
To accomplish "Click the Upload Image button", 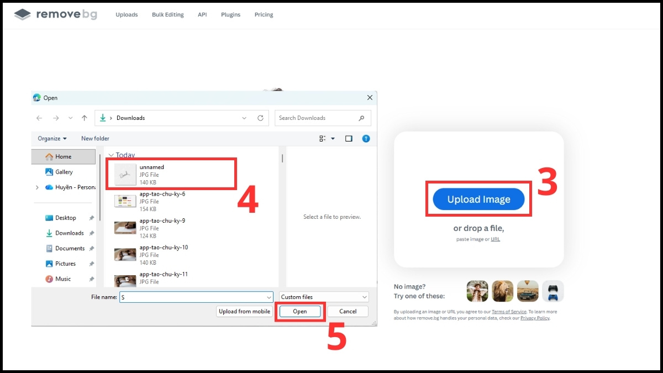I will 478,199.
